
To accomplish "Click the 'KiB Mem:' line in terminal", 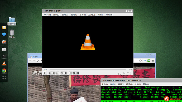I will pyautogui.click(x=141, y=94).
